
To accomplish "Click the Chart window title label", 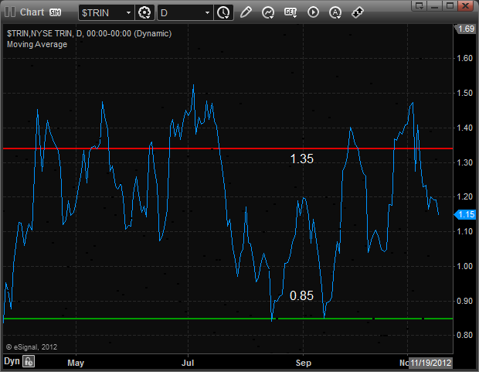I will coord(32,12).
